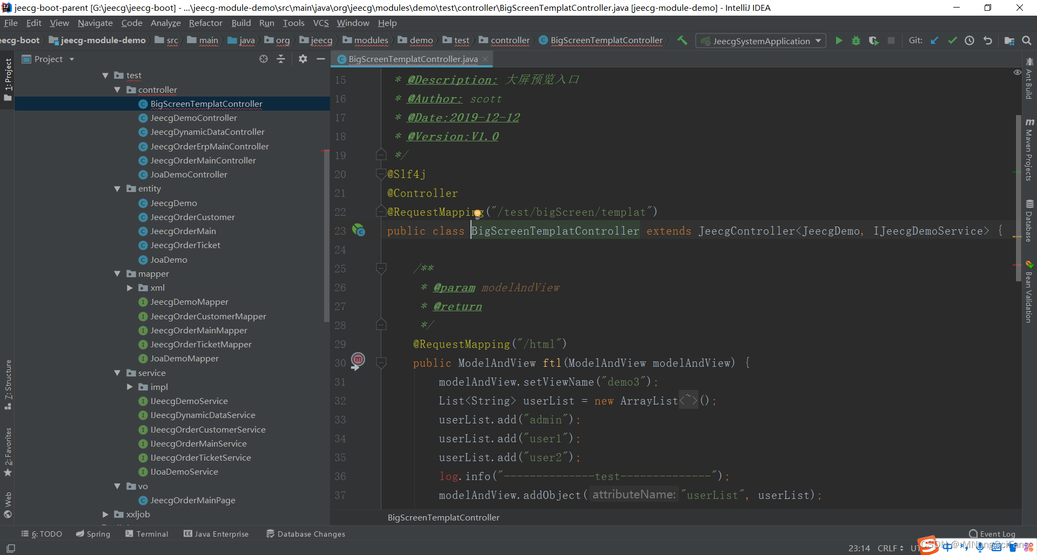Image resolution: width=1037 pixels, height=555 pixels.
Task: Open the Database side panel
Action: coord(1029,221)
